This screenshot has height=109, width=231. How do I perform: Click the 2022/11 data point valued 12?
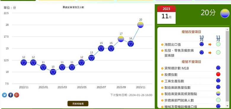(x=24, y=63)
